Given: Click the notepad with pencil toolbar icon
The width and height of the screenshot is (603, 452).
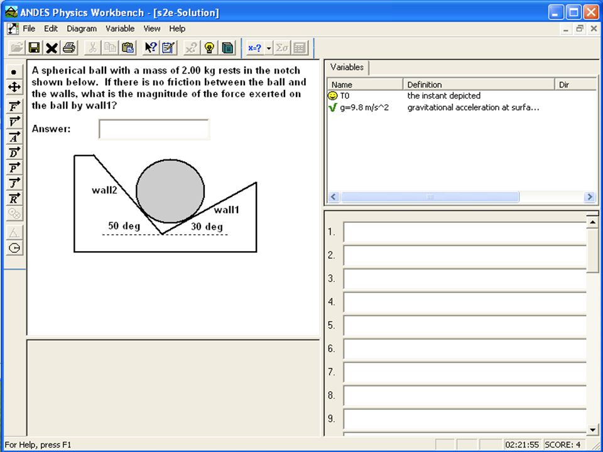Looking at the screenshot, I should tap(168, 48).
